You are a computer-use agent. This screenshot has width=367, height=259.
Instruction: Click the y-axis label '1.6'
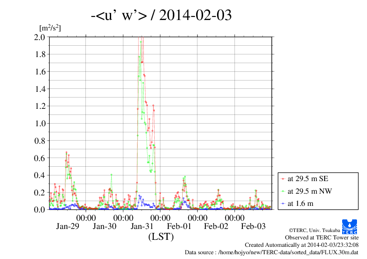coord(40,71)
